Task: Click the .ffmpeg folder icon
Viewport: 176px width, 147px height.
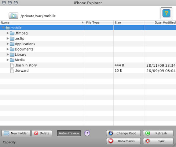Action: click(12, 33)
